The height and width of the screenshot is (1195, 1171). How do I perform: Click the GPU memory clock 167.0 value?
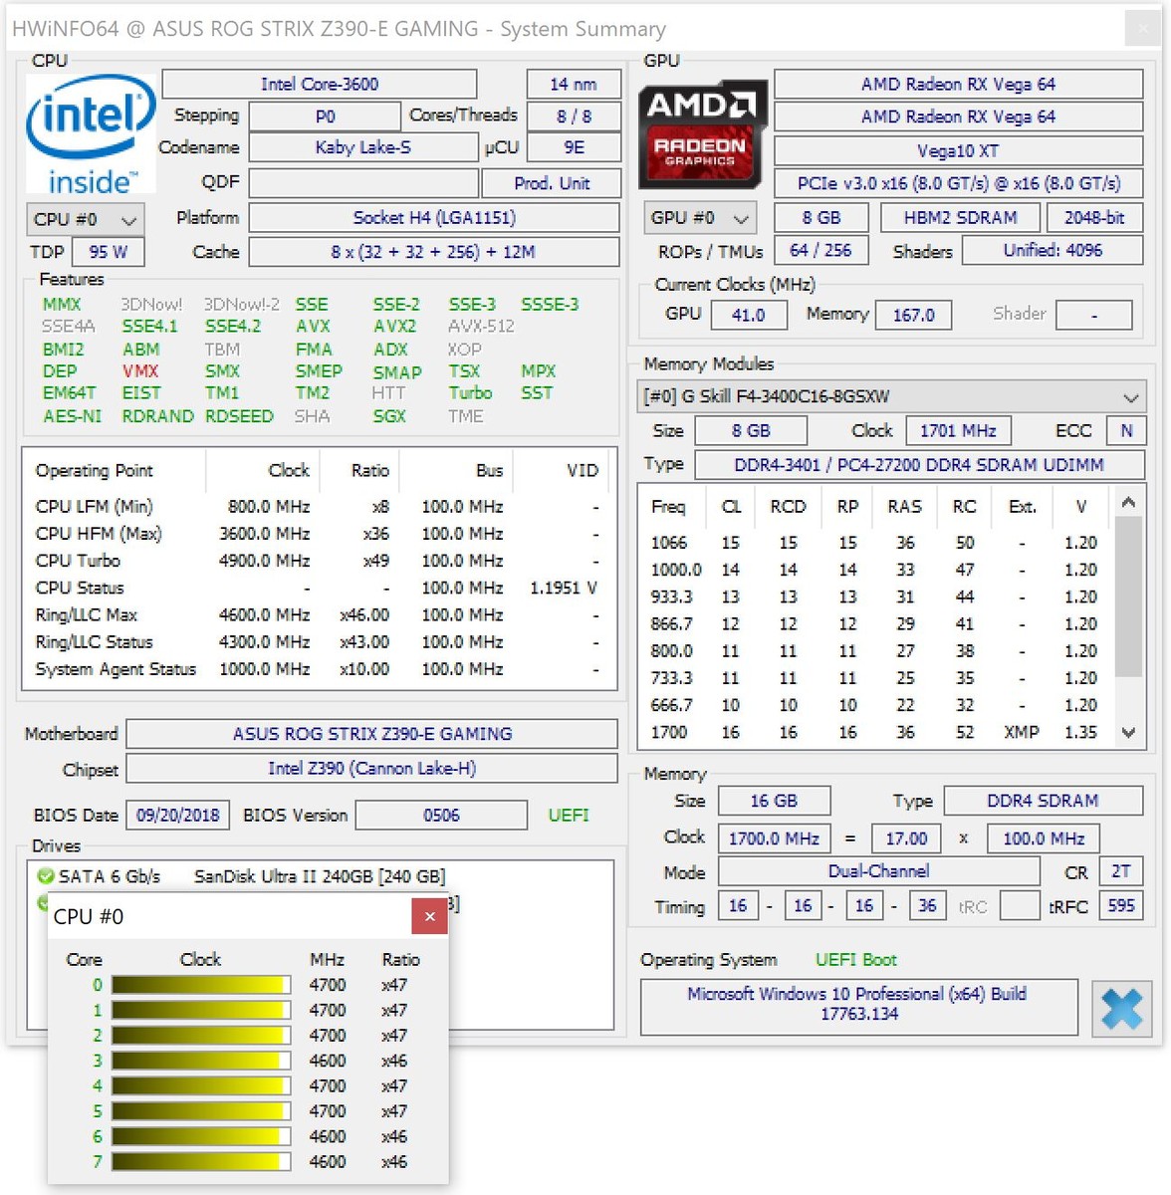click(913, 315)
